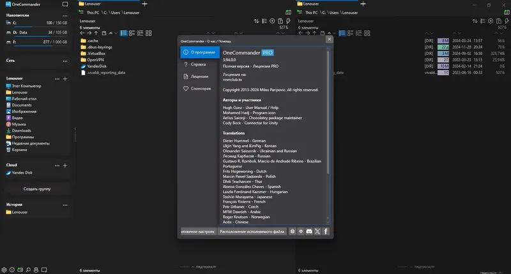Add item to Lenouser favorites group
Viewport: 511px width, 274px height.
coord(65,78)
